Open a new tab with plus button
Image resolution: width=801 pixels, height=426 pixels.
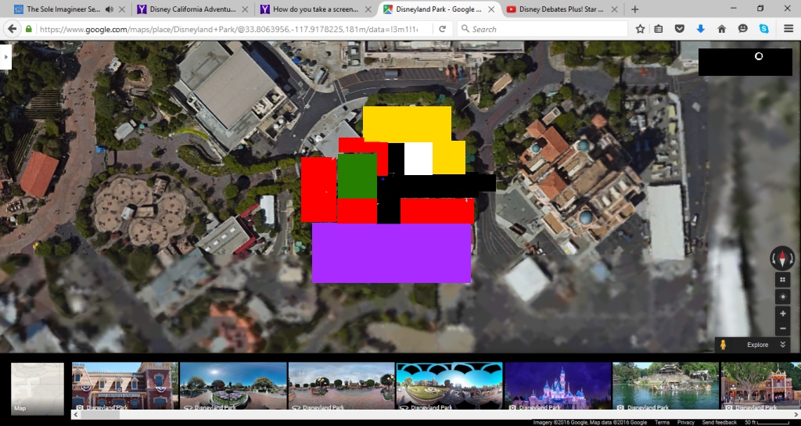pyautogui.click(x=634, y=9)
